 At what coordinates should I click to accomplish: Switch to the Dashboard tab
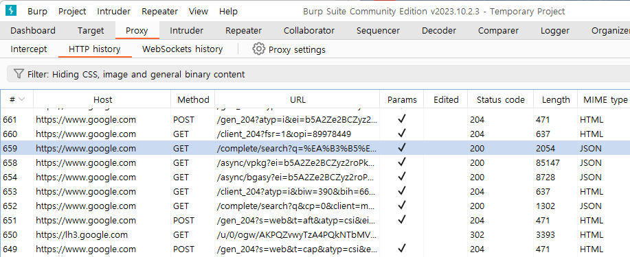pyautogui.click(x=33, y=30)
